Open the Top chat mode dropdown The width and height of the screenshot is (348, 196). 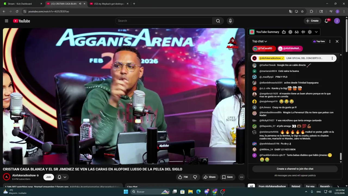point(260,41)
